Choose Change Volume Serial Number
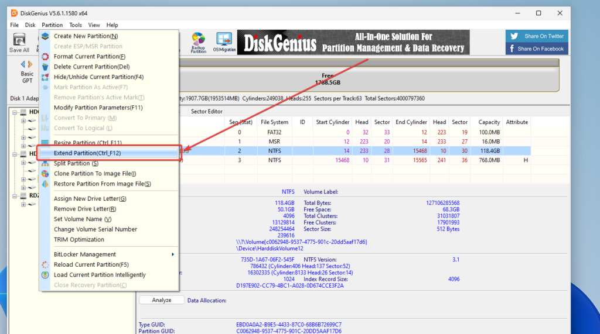Viewport: 600px width, 334px height. (108, 229)
